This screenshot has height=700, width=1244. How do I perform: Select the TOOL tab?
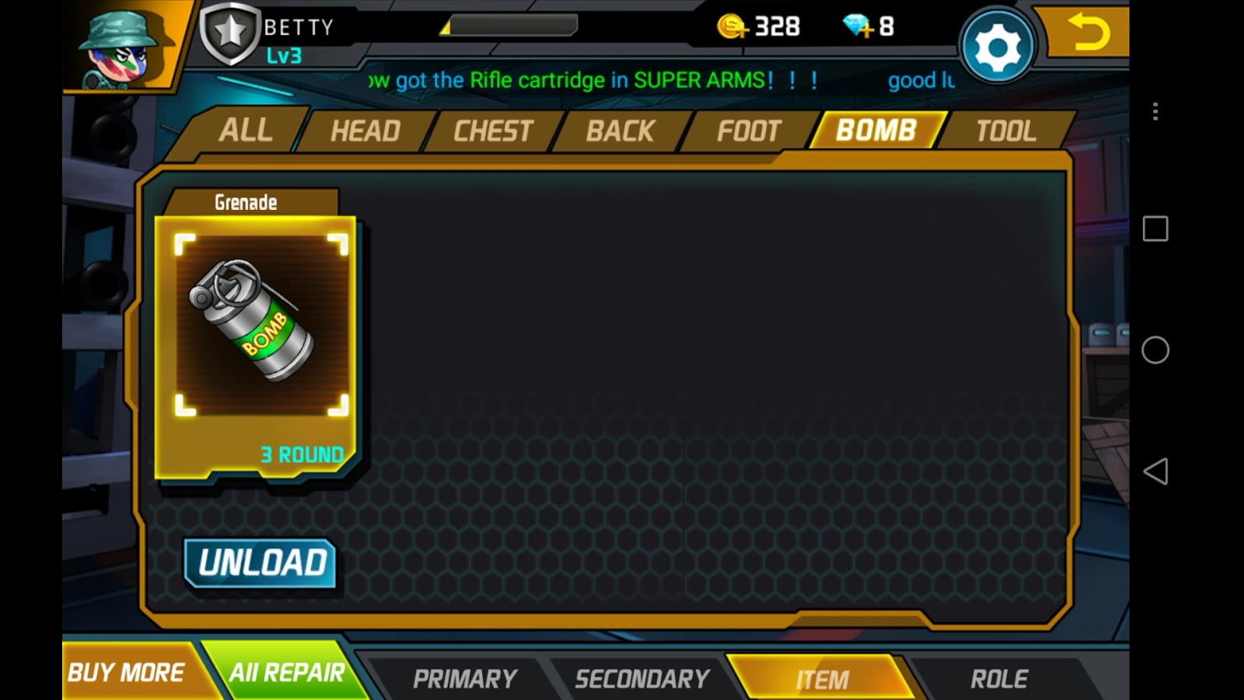coord(1006,131)
